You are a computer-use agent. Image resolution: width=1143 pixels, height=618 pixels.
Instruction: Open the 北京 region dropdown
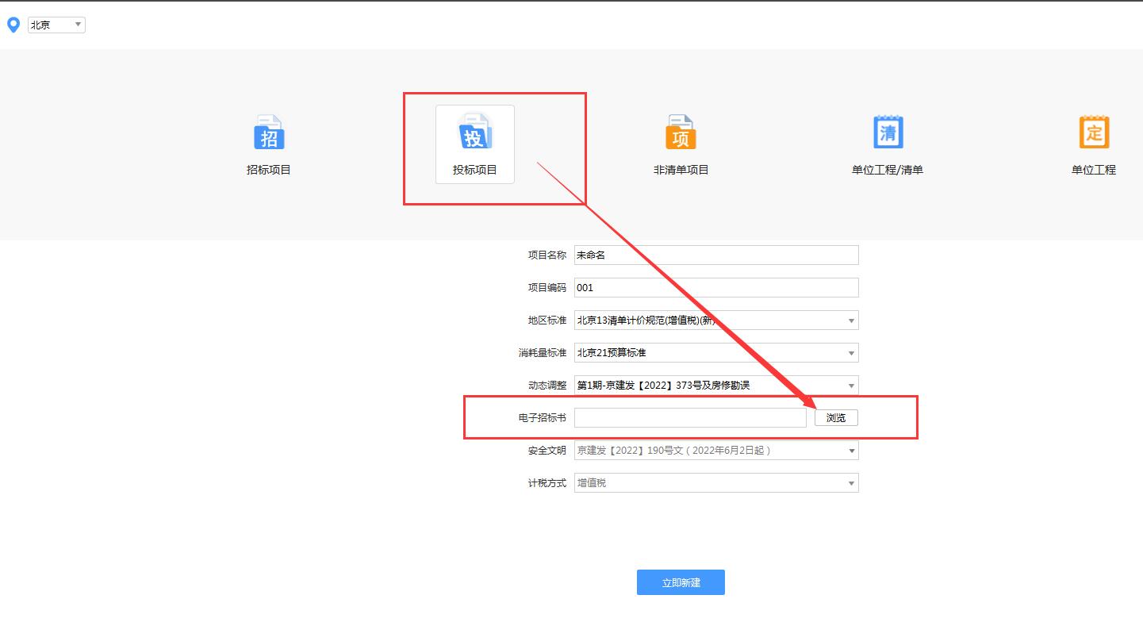[56, 25]
